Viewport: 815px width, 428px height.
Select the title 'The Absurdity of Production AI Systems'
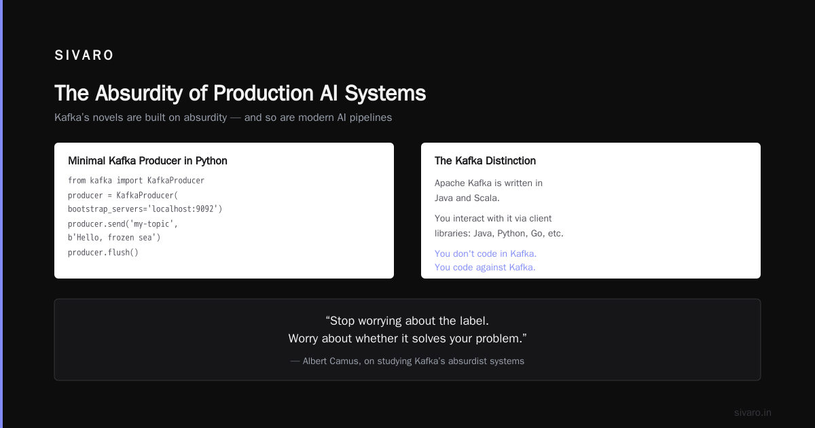pyautogui.click(x=240, y=93)
